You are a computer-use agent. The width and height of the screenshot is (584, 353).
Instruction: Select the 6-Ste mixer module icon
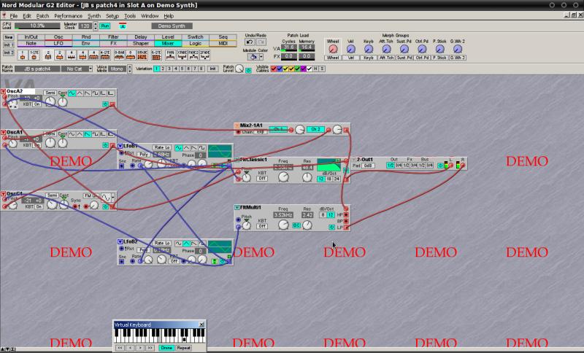[156, 55]
